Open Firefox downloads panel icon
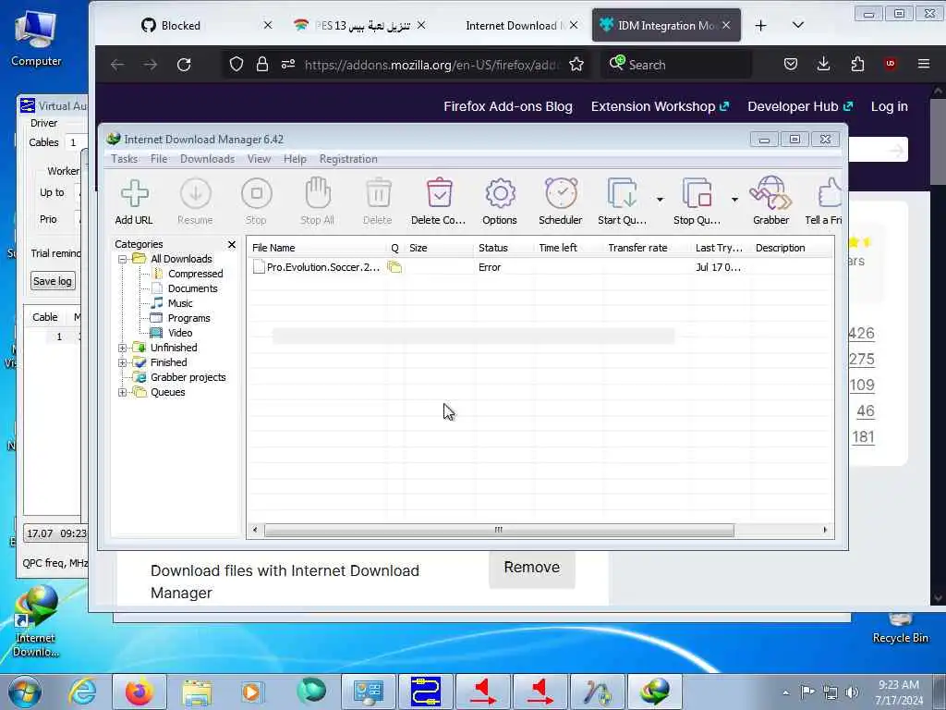The height and width of the screenshot is (710, 946). pyautogui.click(x=823, y=64)
